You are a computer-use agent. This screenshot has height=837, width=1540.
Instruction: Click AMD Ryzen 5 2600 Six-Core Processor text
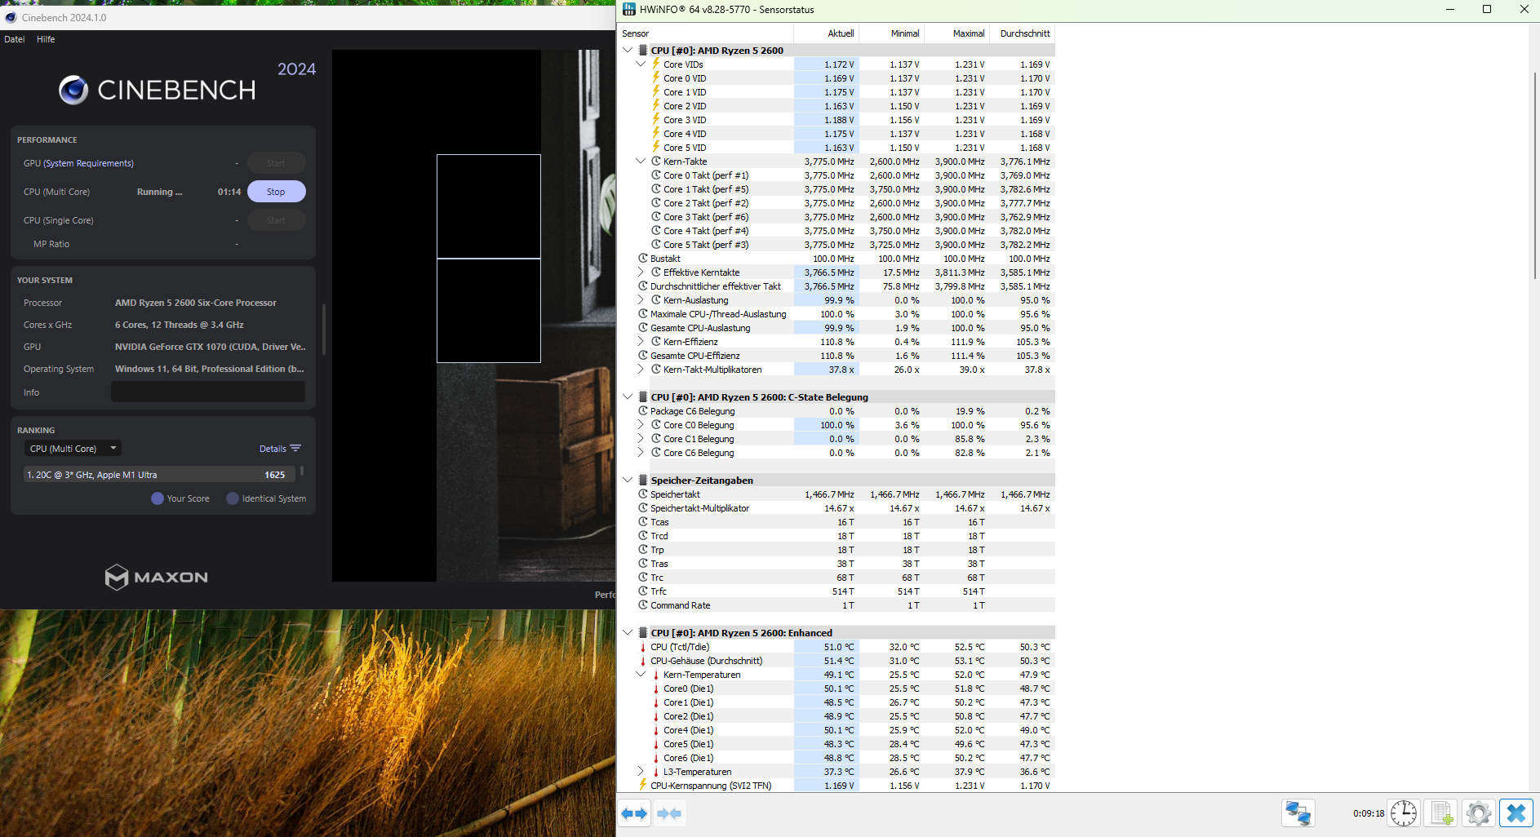coord(196,303)
